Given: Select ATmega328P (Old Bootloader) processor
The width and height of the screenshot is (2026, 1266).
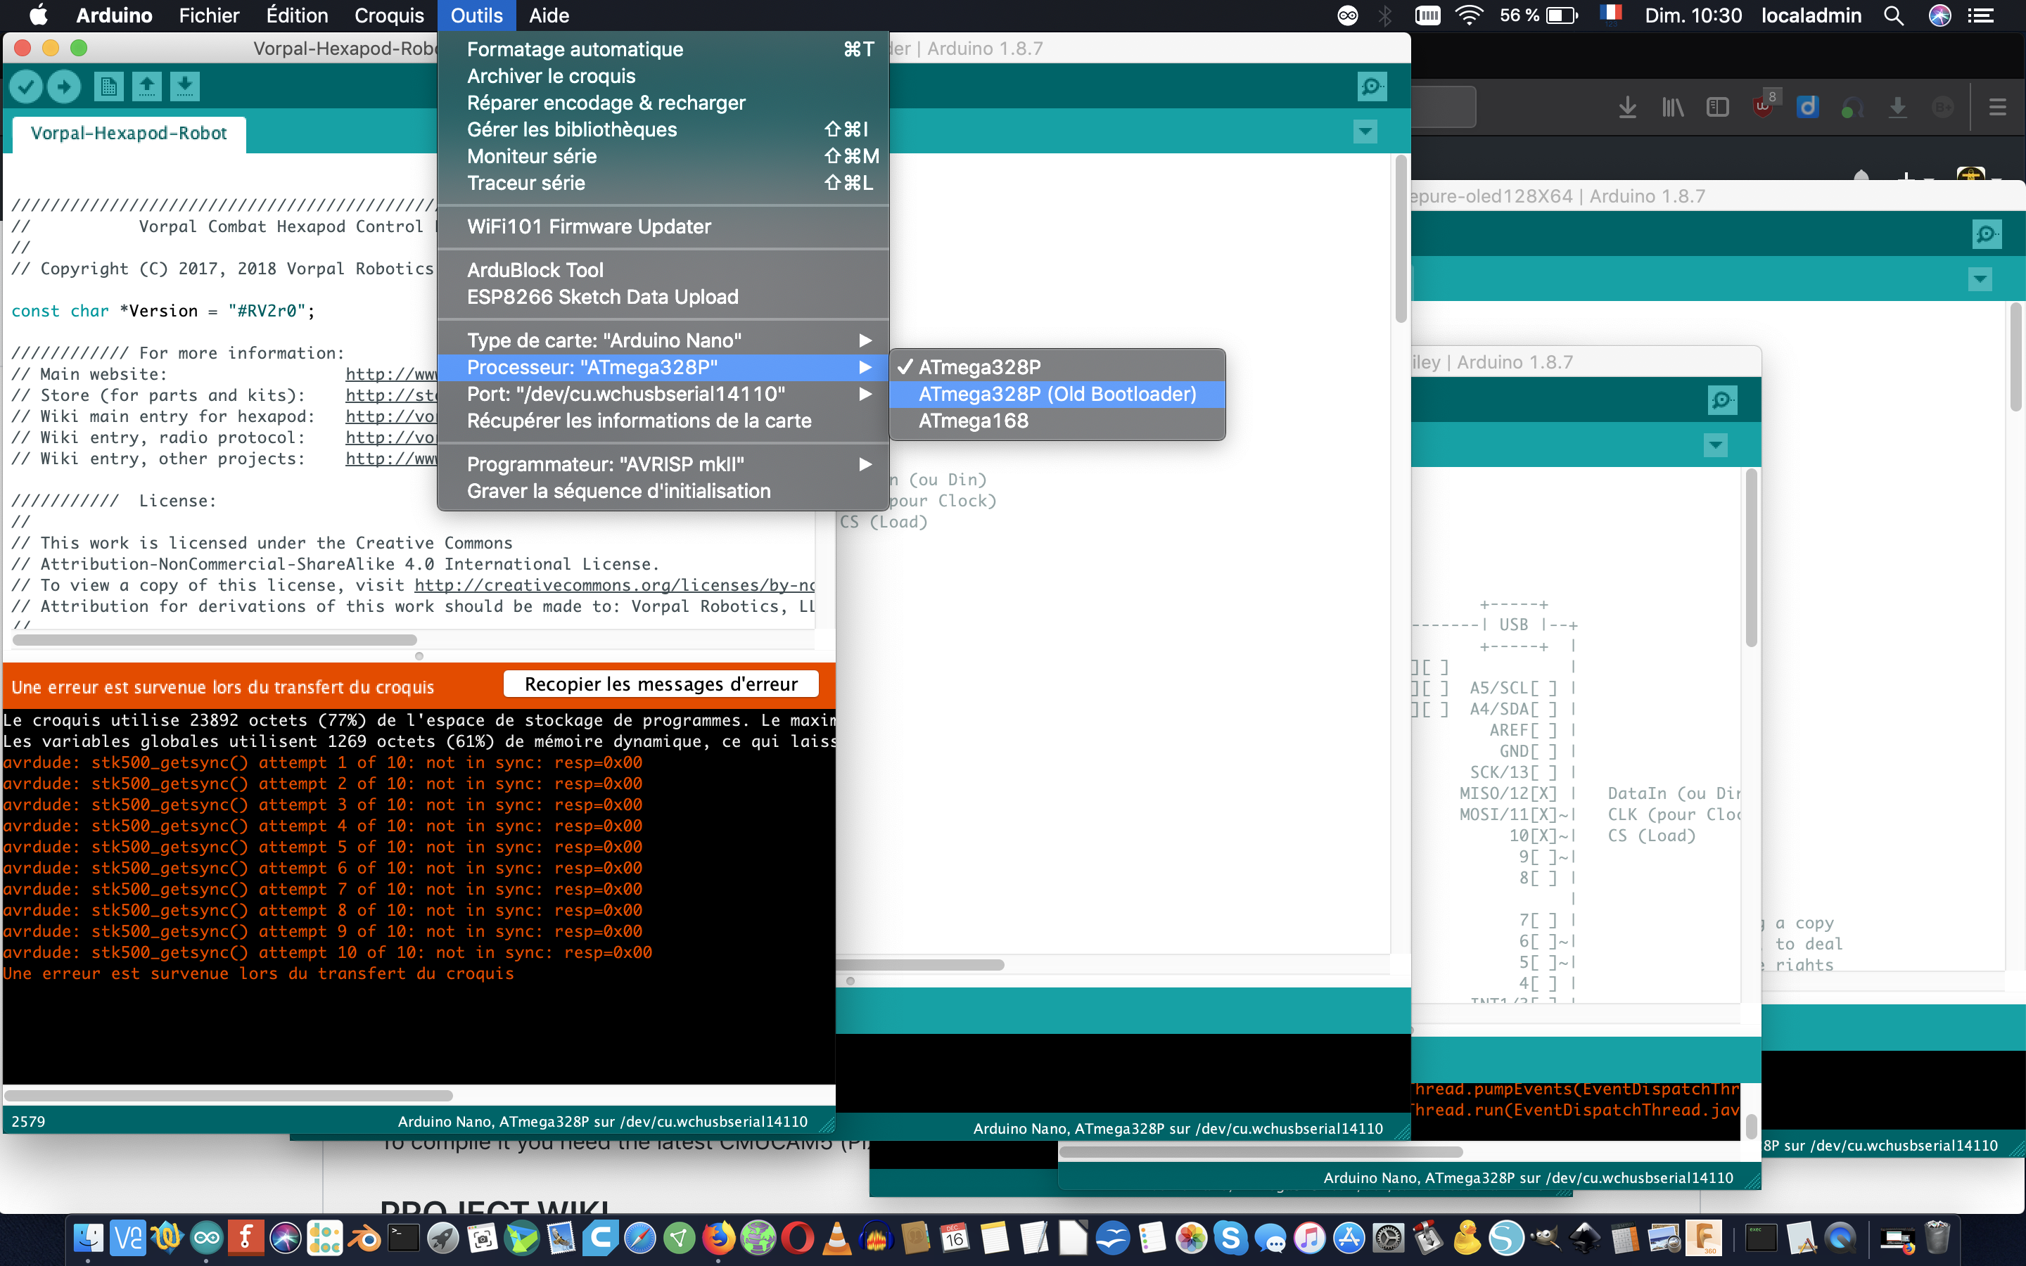Looking at the screenshot, I should tap(1057, 395).
